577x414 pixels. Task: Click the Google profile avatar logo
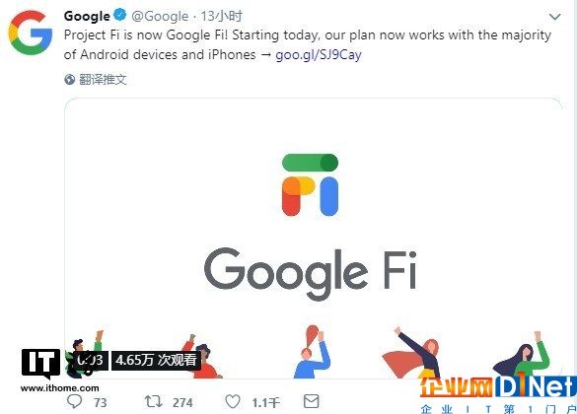tap(31, 33)
